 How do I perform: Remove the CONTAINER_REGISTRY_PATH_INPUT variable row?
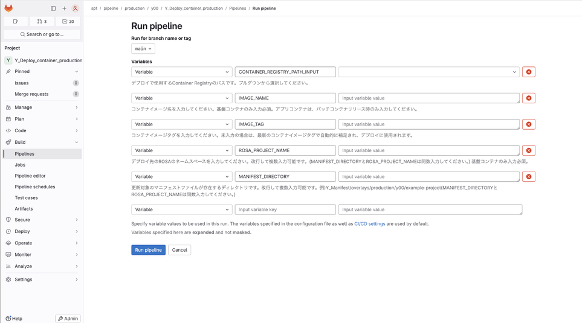click(x=529, y=72)
